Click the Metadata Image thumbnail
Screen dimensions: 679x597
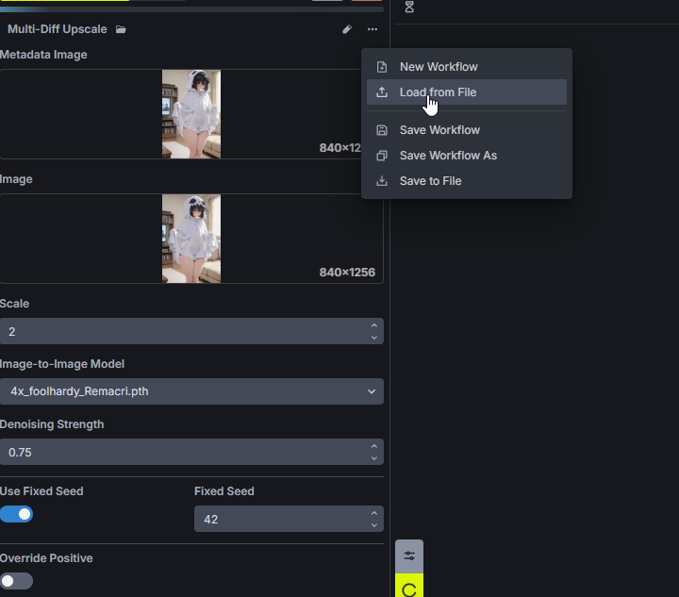(x=191, y=113)
